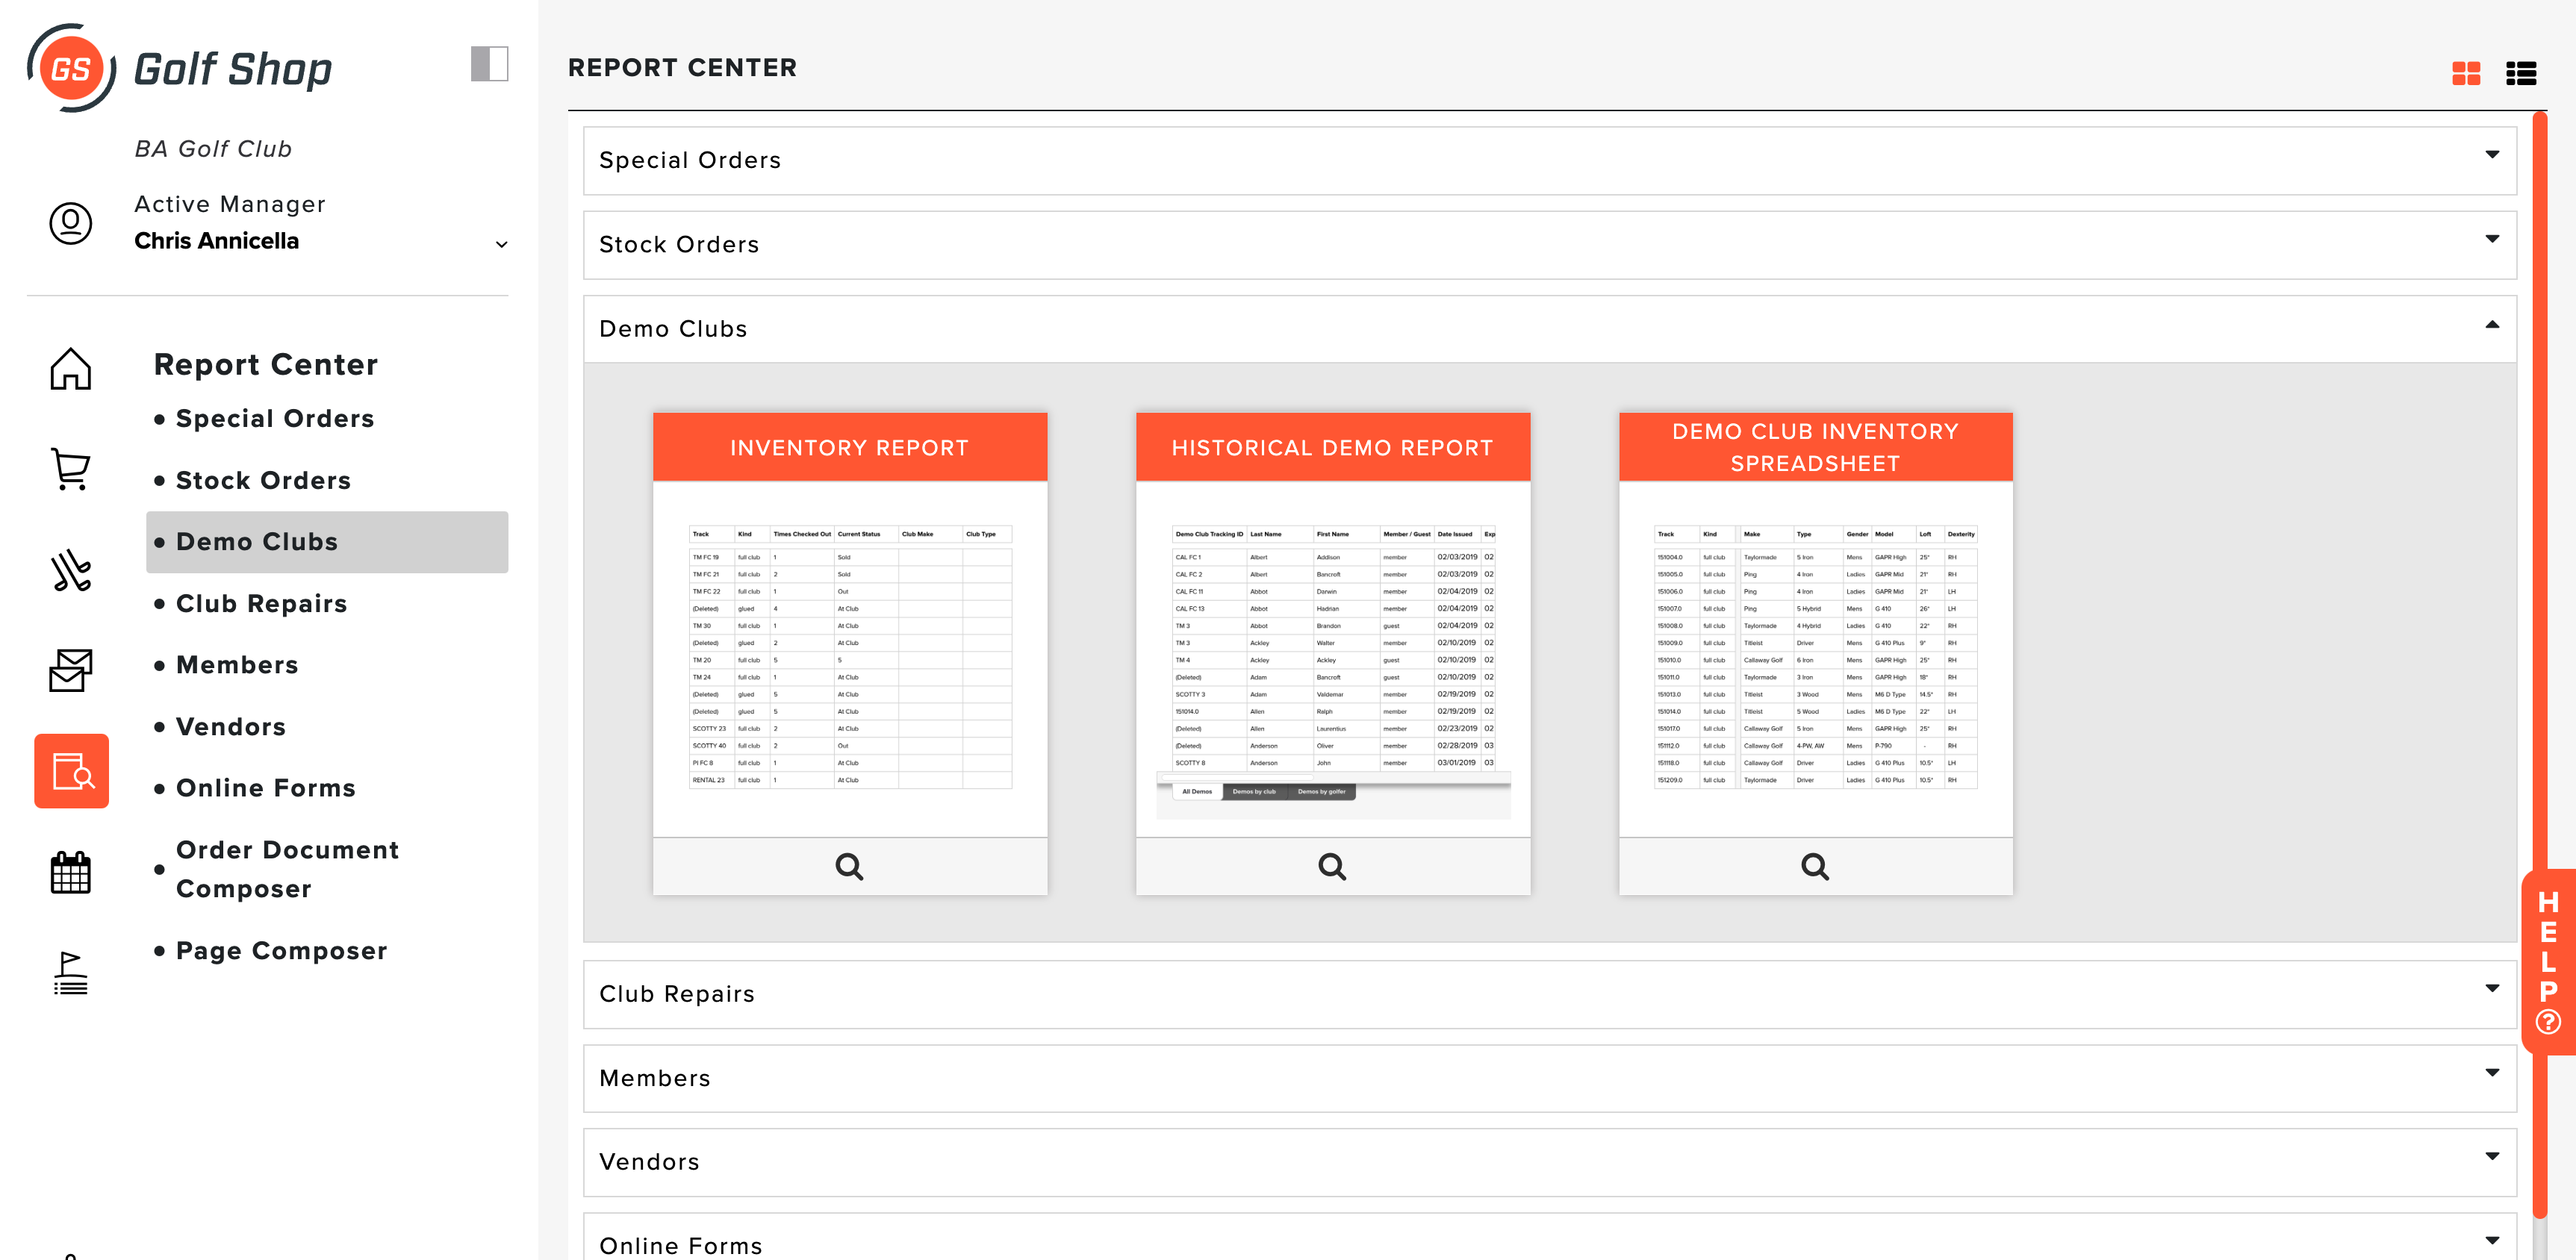The image size is (2576, 1260).
Task: Click the Special Orders section title
Action: tap(690, 160)
